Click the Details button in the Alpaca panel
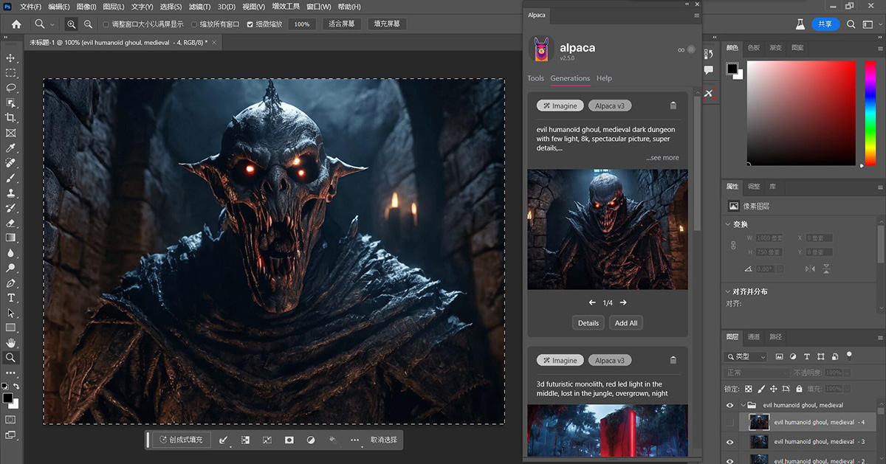 588,322
